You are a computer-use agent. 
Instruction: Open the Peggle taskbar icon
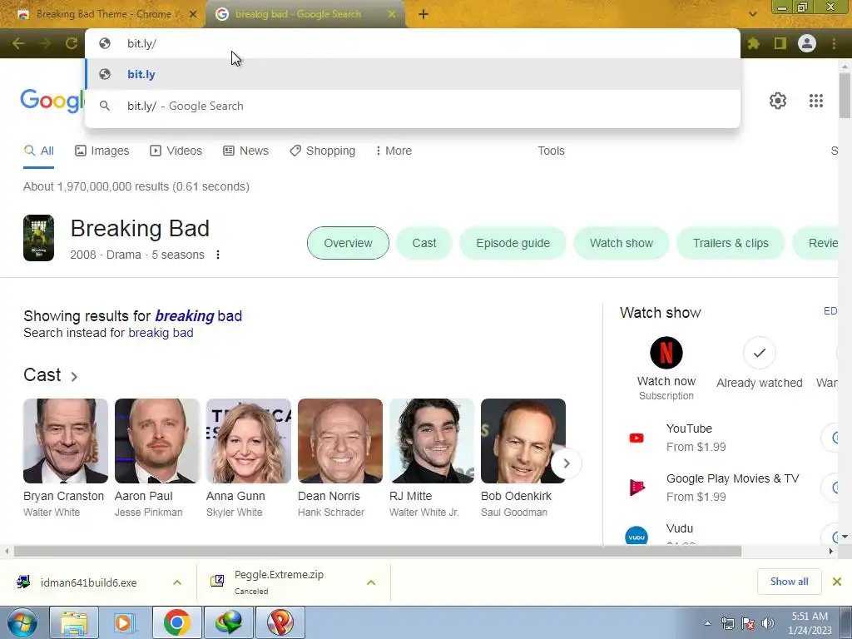coord(280,622)
